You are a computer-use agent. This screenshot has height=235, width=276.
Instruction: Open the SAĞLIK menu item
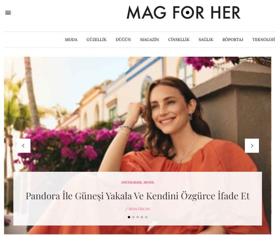tap(206, 40)
